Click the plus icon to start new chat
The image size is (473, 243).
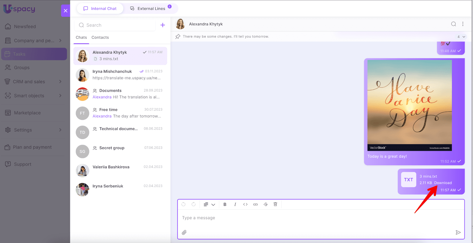click(x=163, y=25)
